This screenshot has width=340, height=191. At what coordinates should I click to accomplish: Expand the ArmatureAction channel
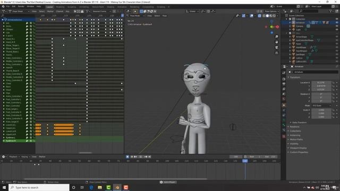point(2,20)
